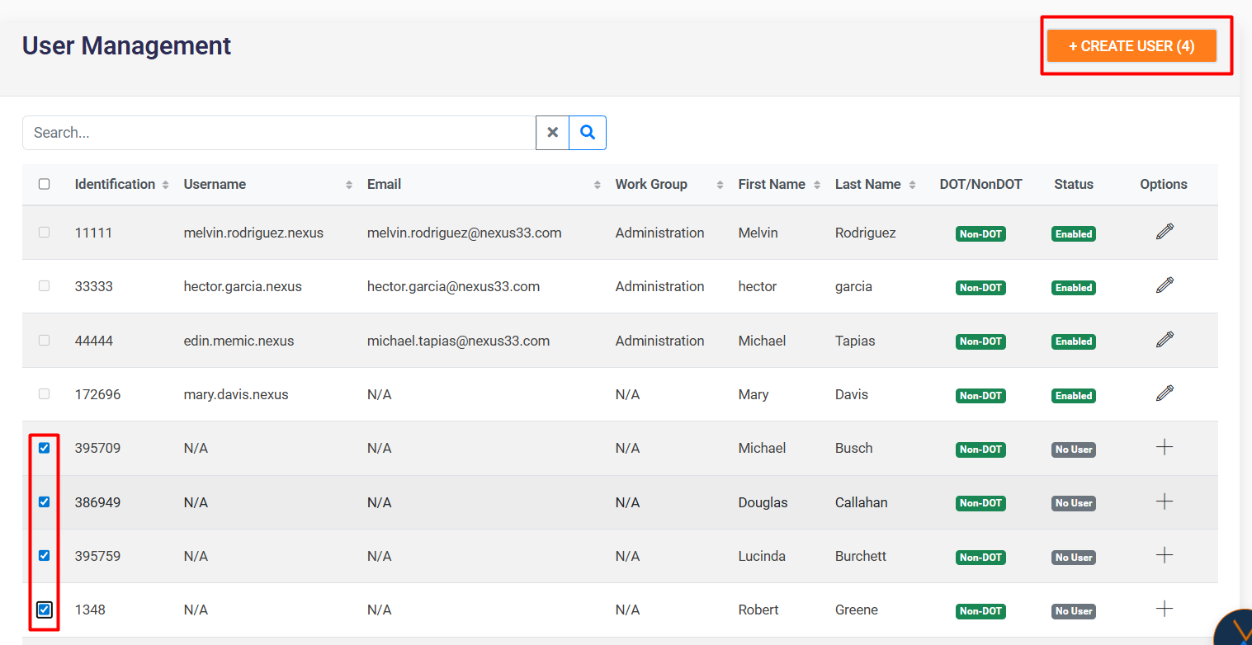
Task: Click the pencil edit icon for Melvin Rodriguez
Action: coord(1164,232)
